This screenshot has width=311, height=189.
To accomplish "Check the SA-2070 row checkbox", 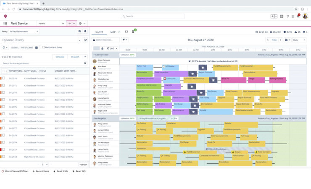I will [3, 78].
